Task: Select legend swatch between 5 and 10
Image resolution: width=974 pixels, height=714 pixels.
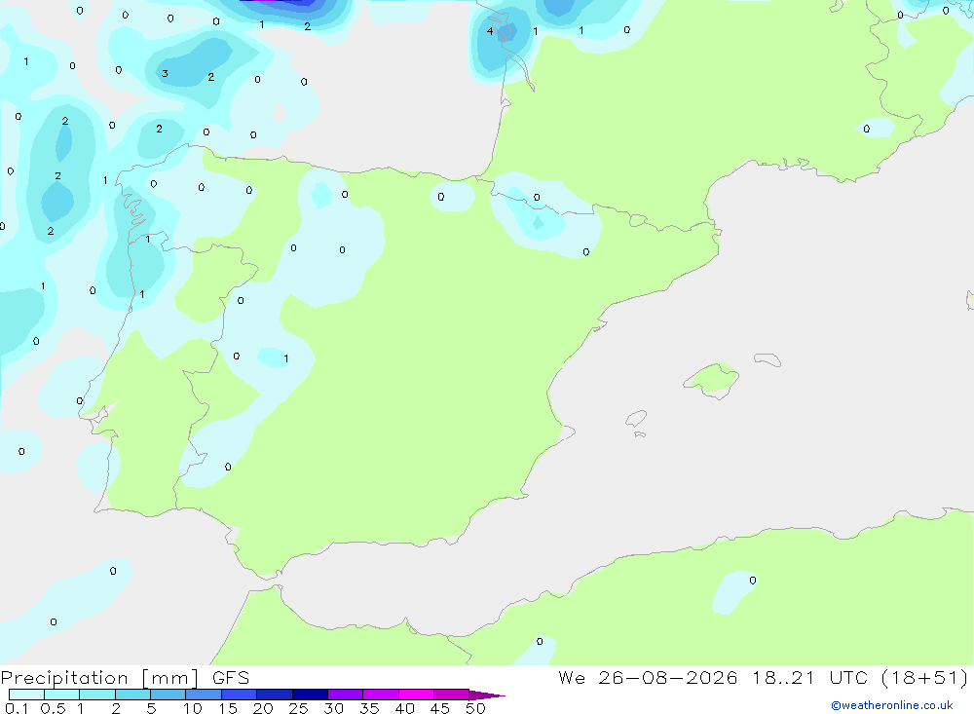Action: pyautogui.click(x=169, y=695)
